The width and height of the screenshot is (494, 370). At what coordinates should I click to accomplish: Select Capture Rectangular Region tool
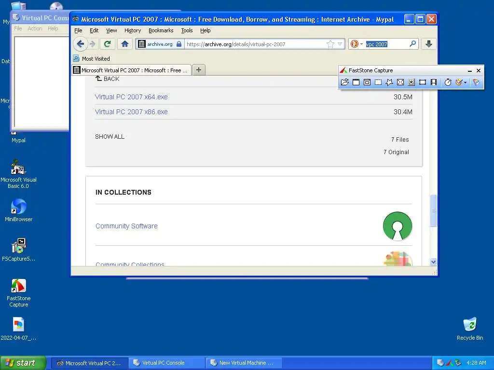378,82
